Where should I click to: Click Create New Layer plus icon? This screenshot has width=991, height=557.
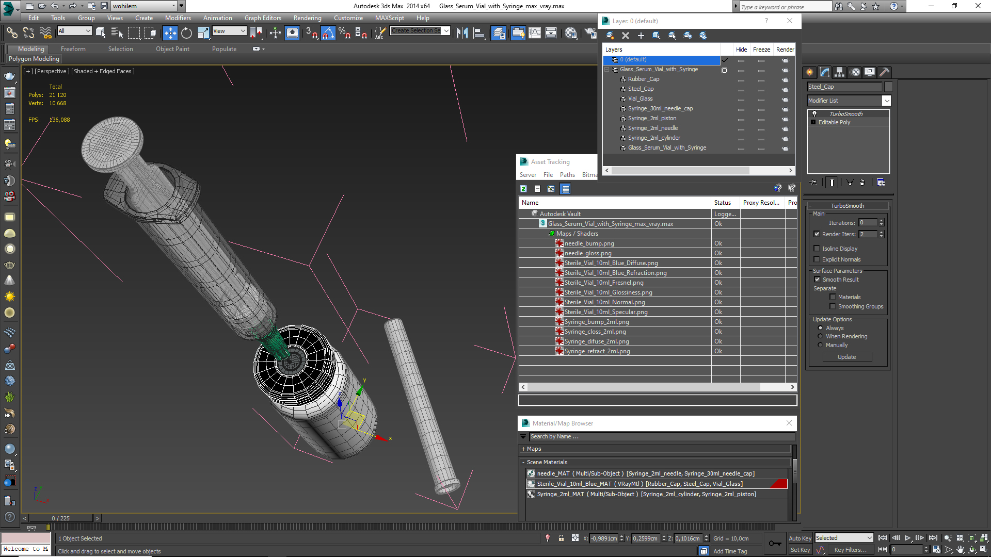pos(641,36)
